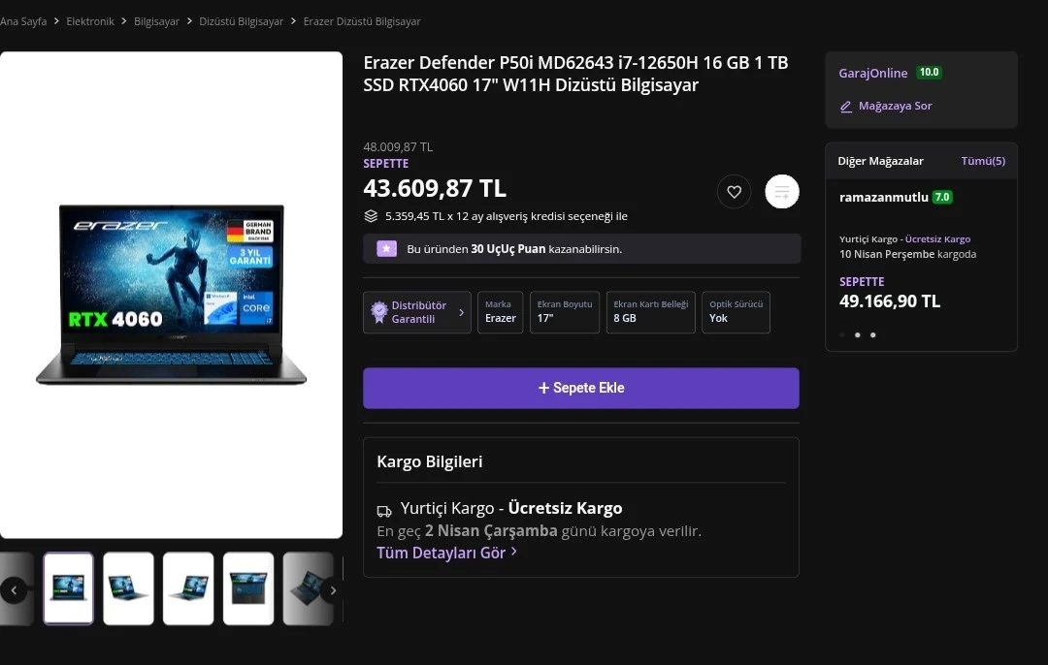This screenshot has height=665, width=1048.
Task: Select second carousel dot in Diğer Mağazalar
Action: (858, 335)
